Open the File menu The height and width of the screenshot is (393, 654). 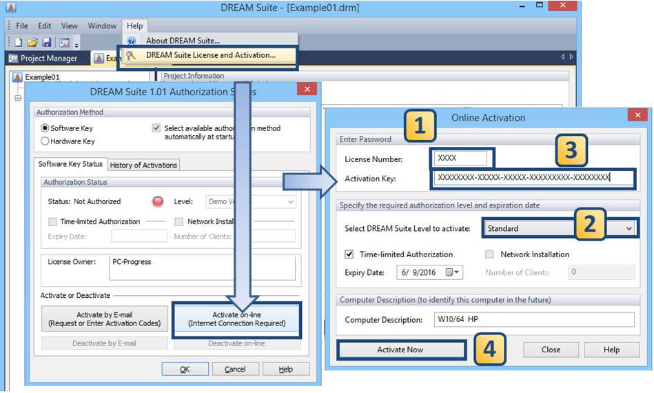point(21,26)
